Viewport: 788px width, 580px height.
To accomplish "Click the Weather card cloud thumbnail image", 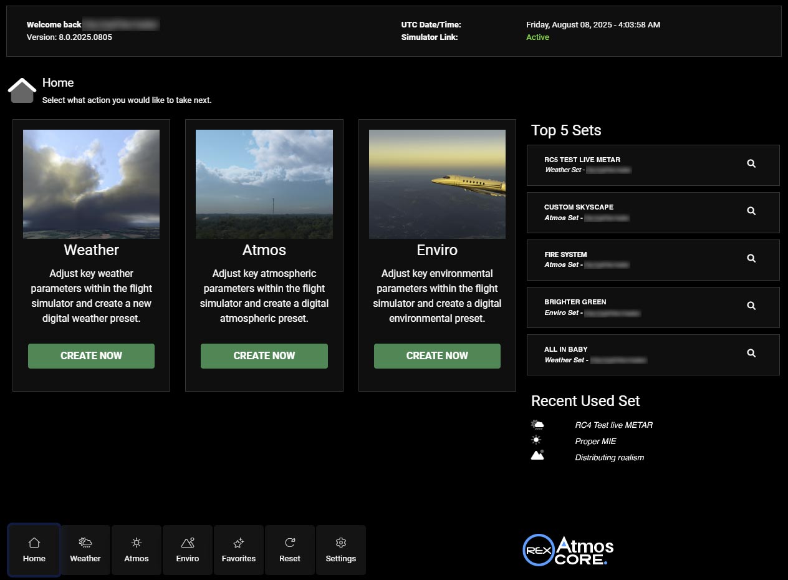I will (91, 184).
